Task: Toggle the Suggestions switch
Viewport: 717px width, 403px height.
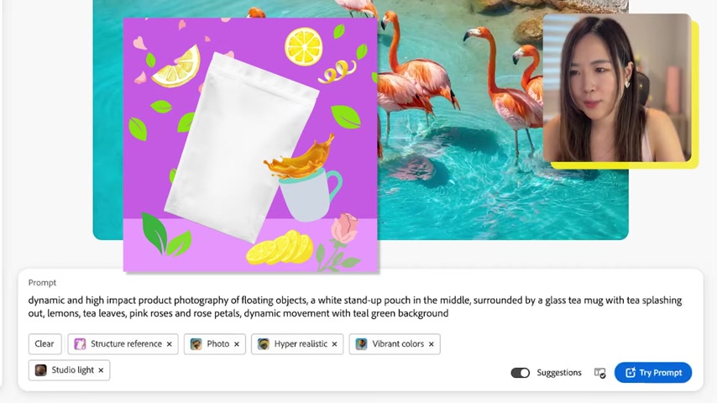Action: [520, 373]
